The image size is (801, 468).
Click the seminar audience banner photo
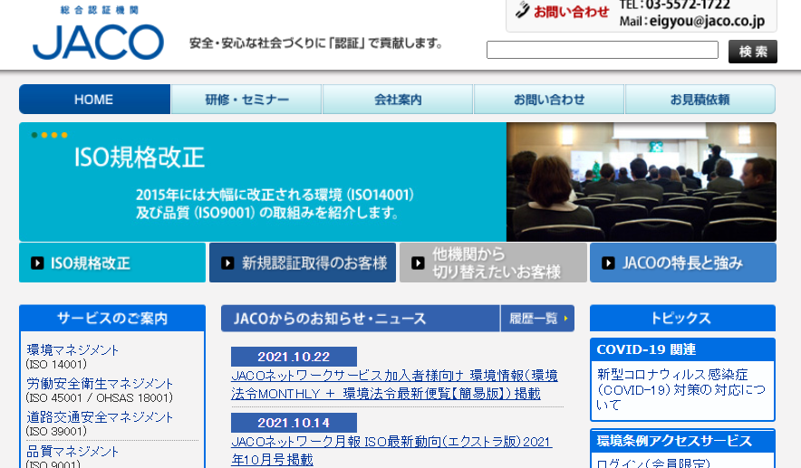pyautogui.click(x=642, y=182)
